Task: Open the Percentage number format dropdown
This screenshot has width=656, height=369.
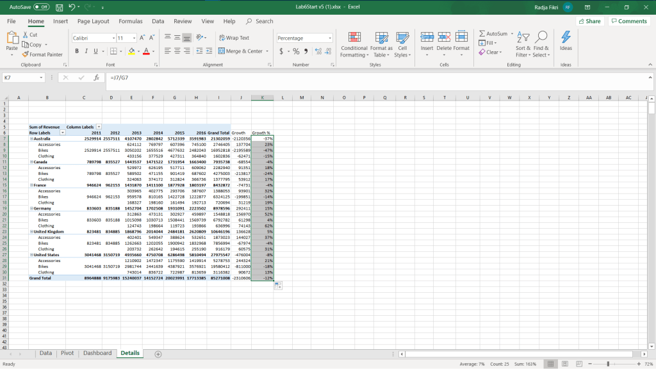Action: click(330, 38)
